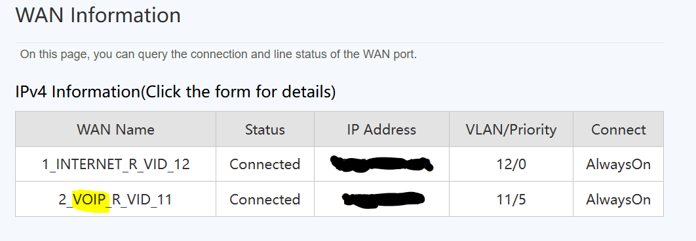Click the Status column header
Screen dimensions: 696x241
tap(265, 129)
